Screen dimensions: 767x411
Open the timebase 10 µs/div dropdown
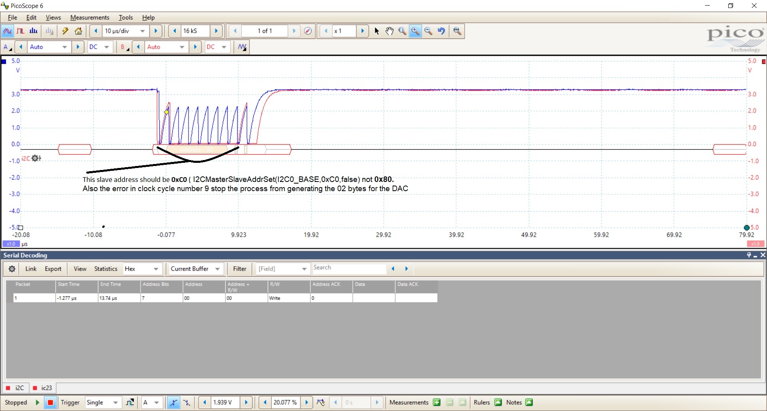142,31
